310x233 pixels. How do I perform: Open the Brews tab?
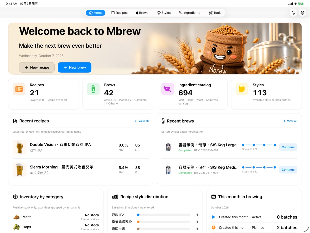click(142, 13)
